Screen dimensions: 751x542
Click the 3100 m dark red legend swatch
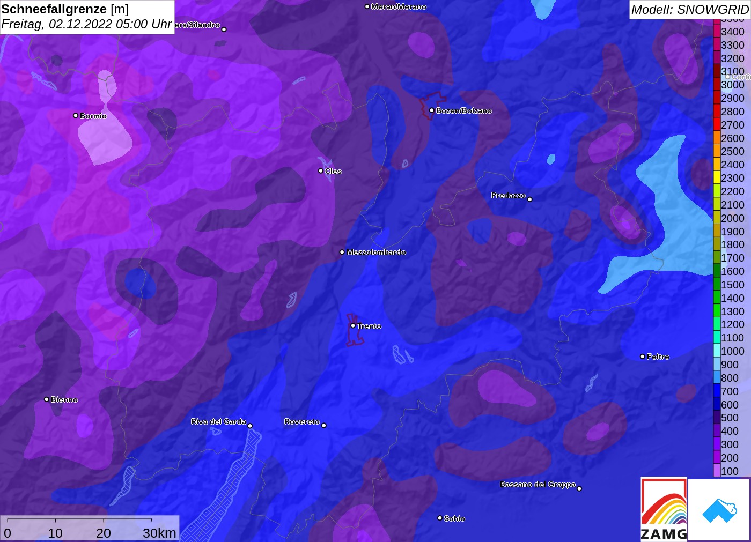click(x=717, y=71)
